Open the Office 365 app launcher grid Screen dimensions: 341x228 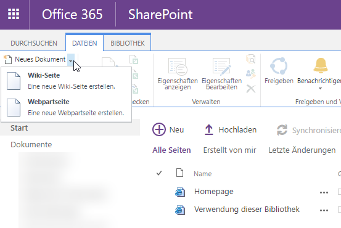(14, 14)
